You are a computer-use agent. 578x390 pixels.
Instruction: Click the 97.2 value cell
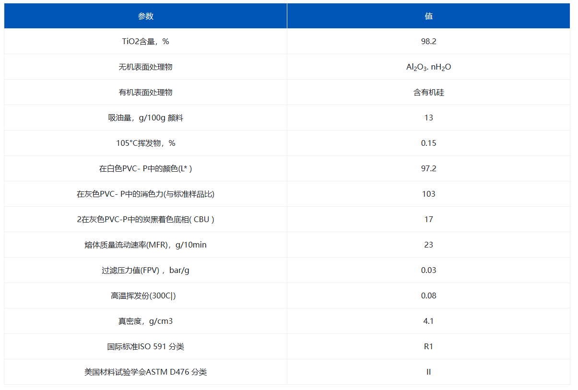coord(428,169)
